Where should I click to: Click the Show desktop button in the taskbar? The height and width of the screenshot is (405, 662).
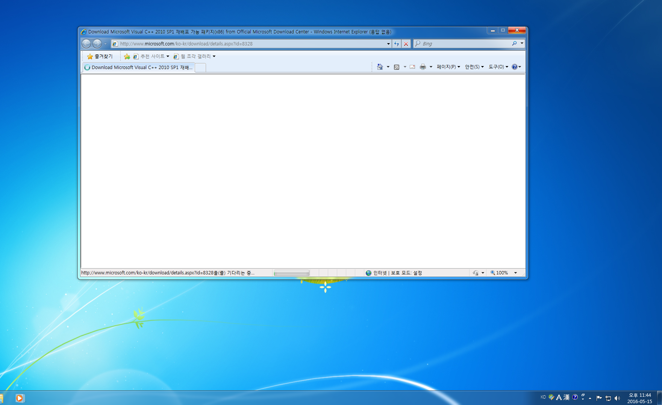659,398
